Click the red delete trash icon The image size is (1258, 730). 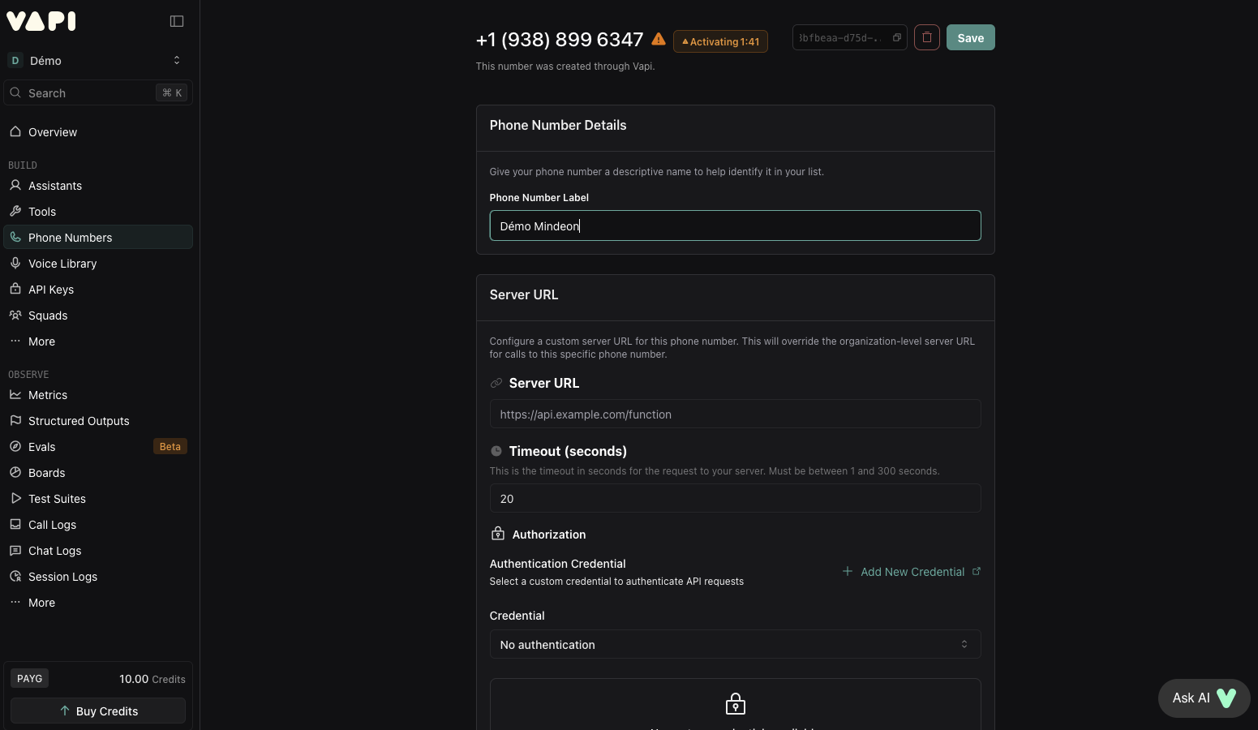tap(926, 37)
